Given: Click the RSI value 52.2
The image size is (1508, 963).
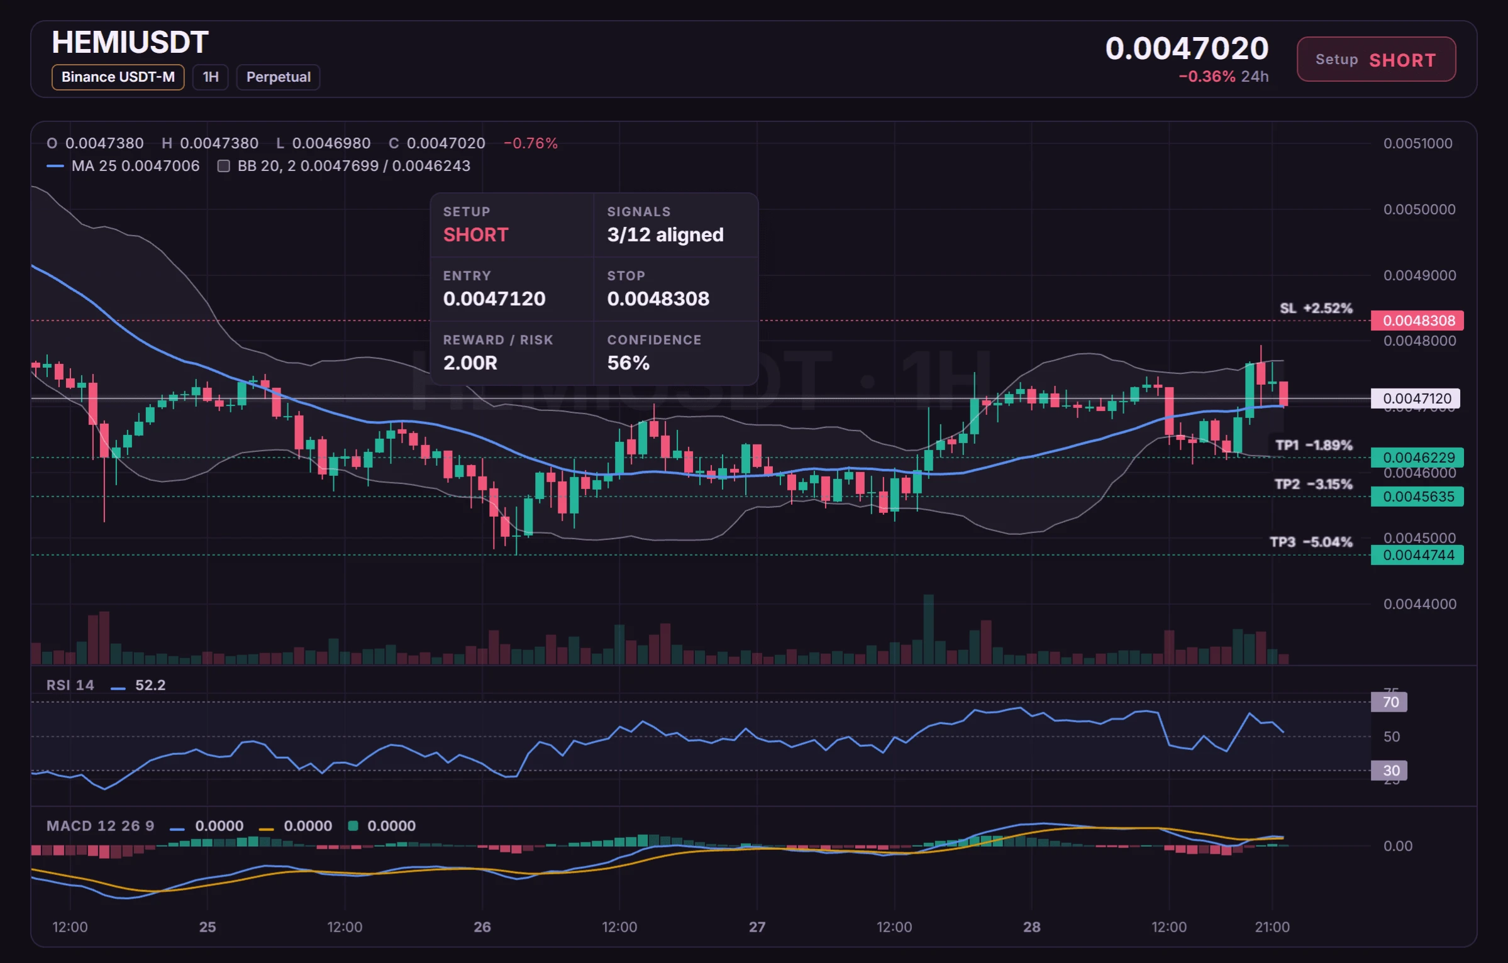Looking at the screenshot, I should tap(150, 685).
